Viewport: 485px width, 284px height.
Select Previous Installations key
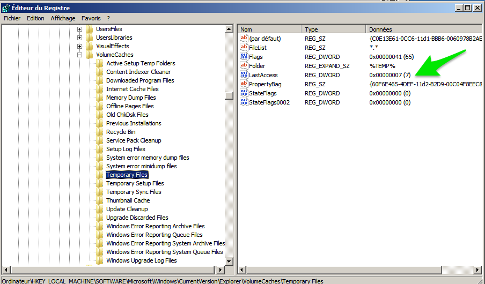click(134, 123)
